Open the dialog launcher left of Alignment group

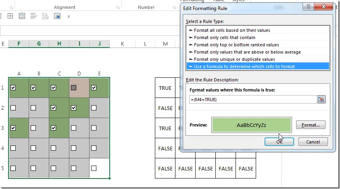(x=11, y=8)
